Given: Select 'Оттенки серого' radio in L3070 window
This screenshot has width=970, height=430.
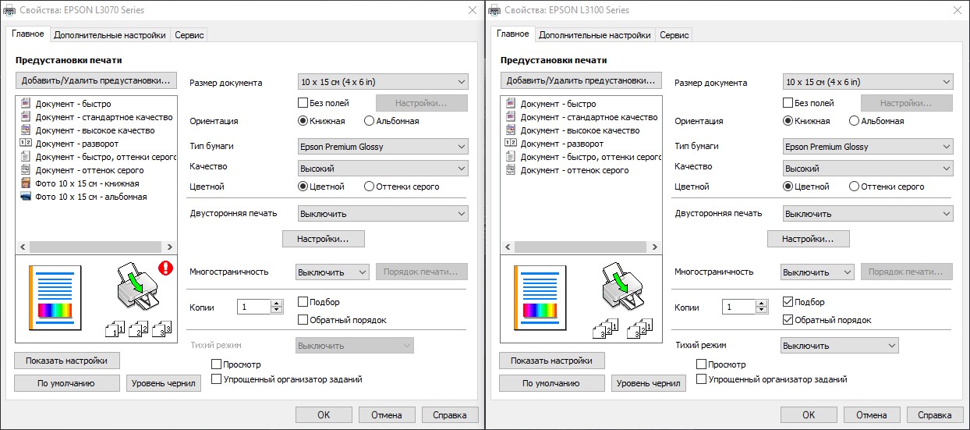Looking at the screenshot, I should tap(370, 187).
